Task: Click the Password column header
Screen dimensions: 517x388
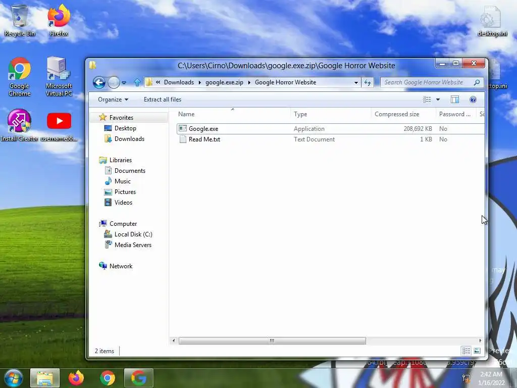Action: pyautogui.click(x=456, y=114)
